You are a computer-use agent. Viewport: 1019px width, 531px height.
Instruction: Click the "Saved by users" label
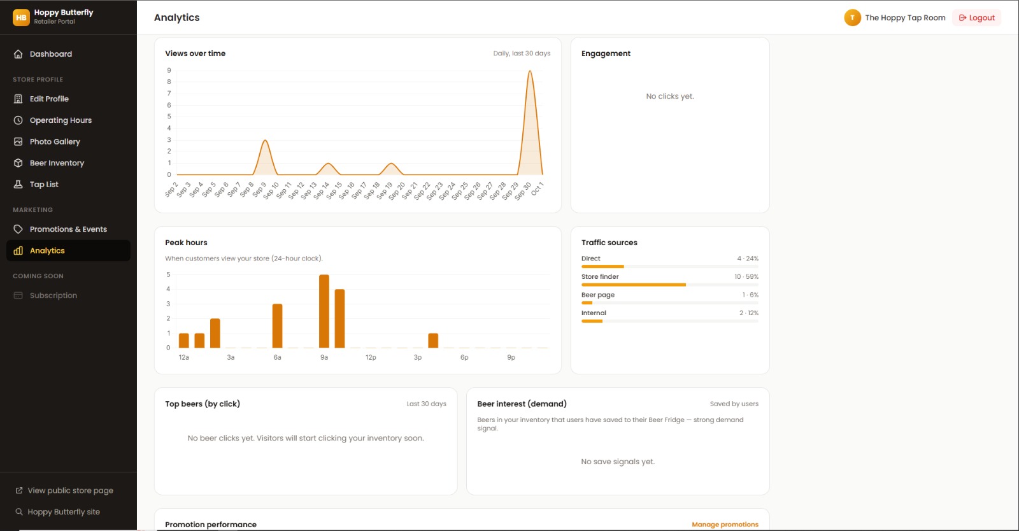point(734,404)
